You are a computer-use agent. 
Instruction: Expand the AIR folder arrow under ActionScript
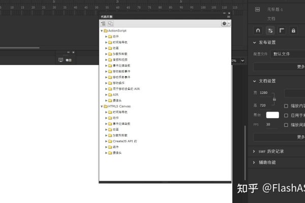pos(106,94)
